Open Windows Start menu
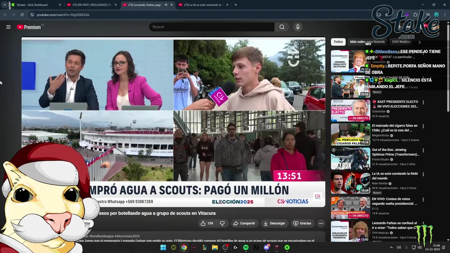The height and width of the screenshot is (253, 450). [163, 247]
